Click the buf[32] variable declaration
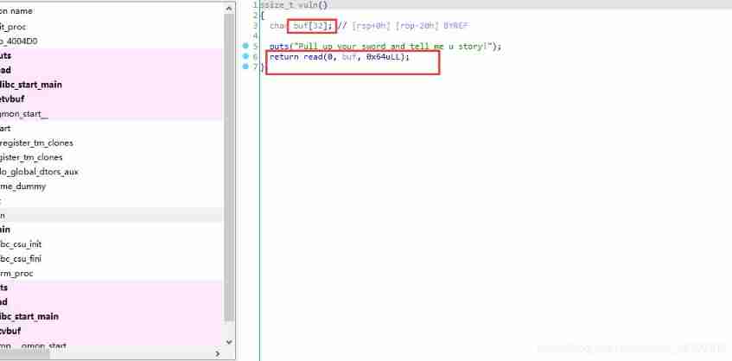The image size is (732, 361). pyautogui.click(x=312, y=26)
